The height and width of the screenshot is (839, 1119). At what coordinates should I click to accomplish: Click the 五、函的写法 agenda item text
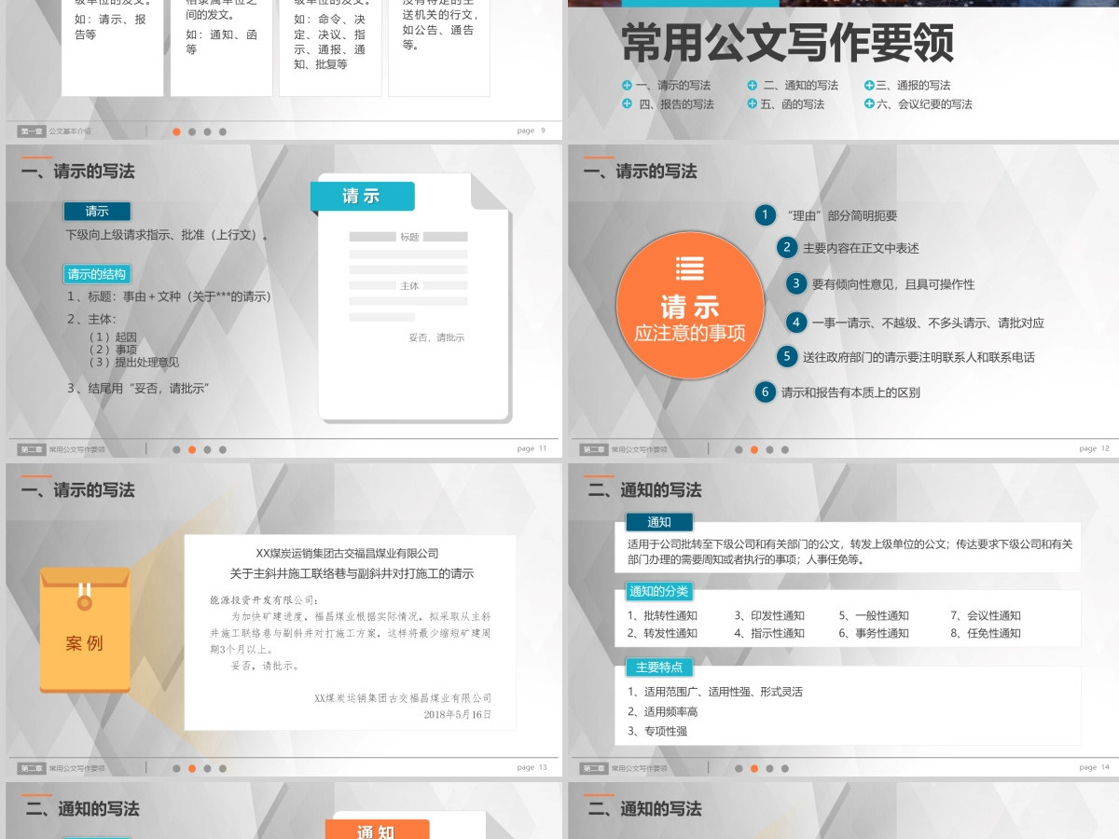point(793,104)
